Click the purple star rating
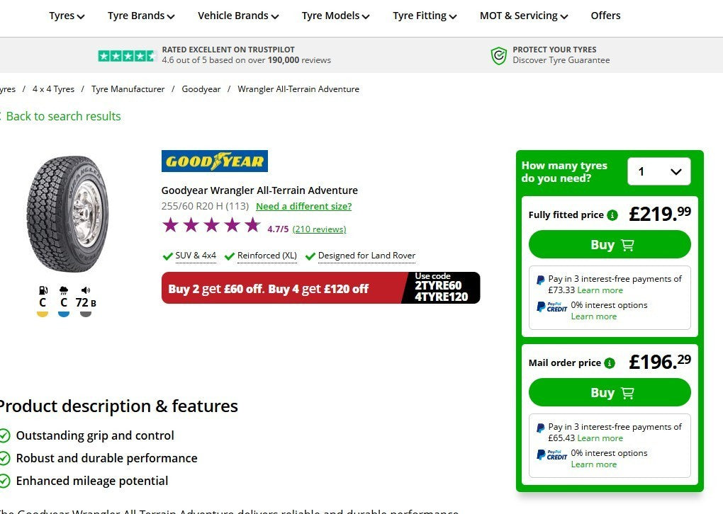723x514 pixels. coord(212,225)
